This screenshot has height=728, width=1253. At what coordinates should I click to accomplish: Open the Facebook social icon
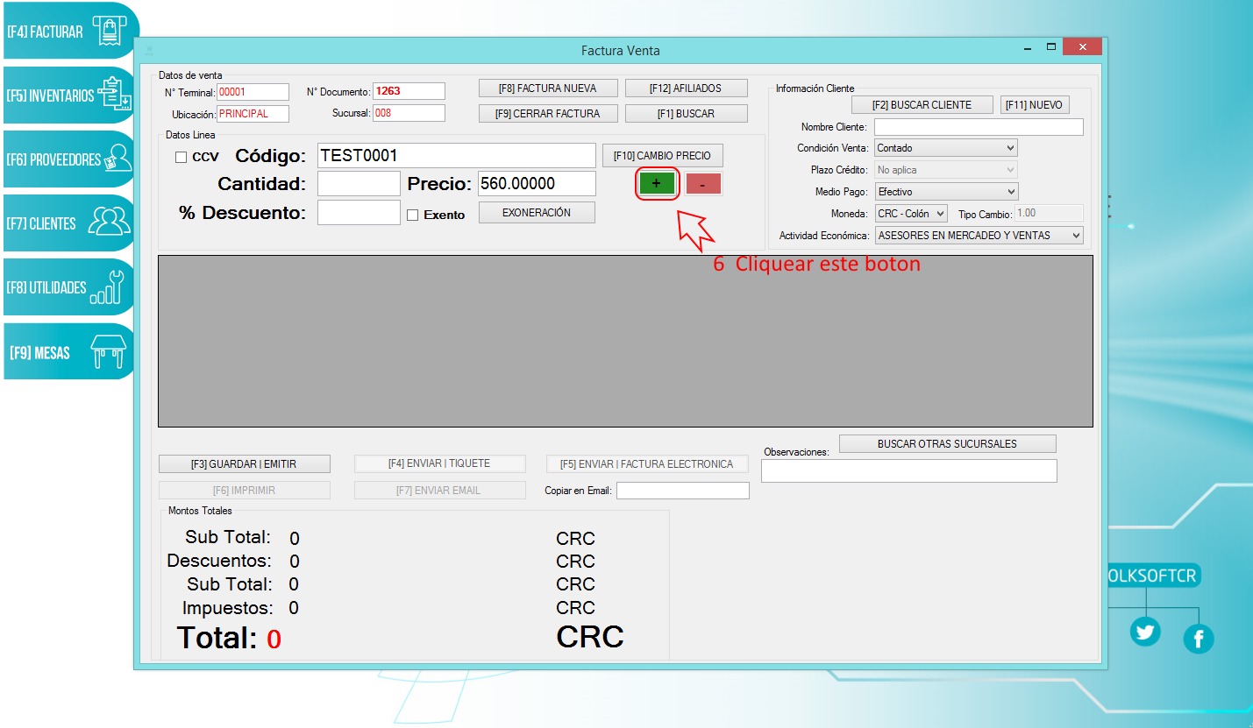pyautogui.click(x=1198, y=640)
